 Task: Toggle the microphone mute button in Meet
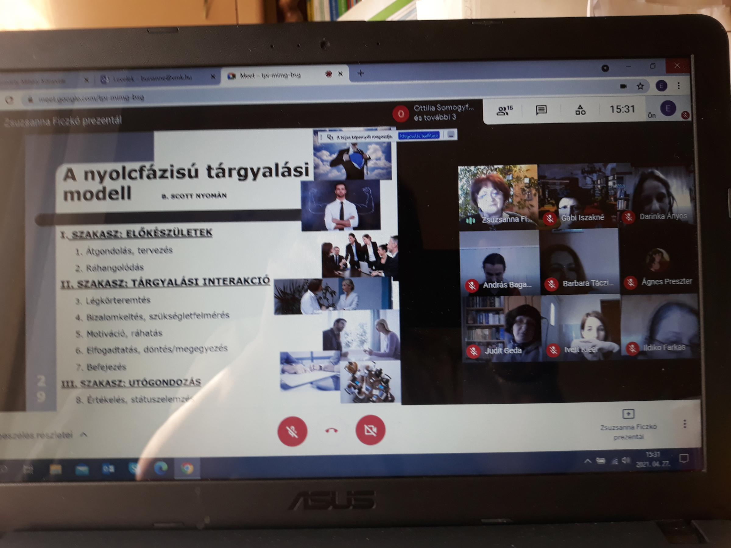pos(292,431)
